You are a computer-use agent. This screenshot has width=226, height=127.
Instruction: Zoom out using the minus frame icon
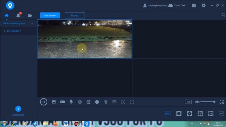(132, 102)
